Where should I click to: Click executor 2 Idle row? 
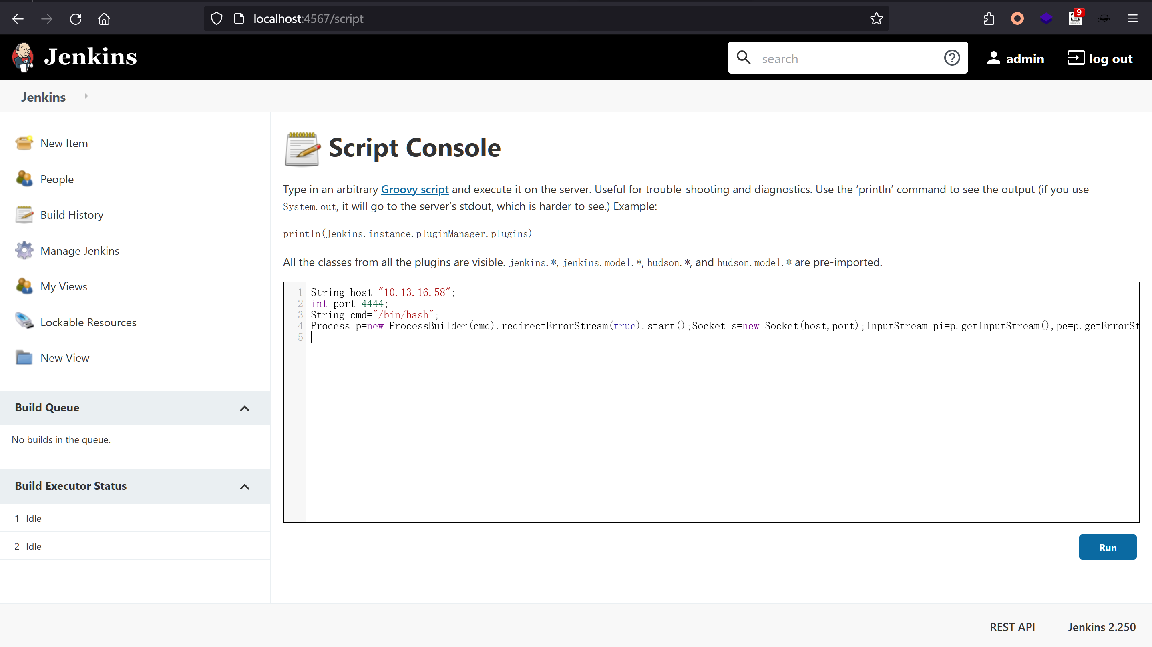[x=135, y=546]
